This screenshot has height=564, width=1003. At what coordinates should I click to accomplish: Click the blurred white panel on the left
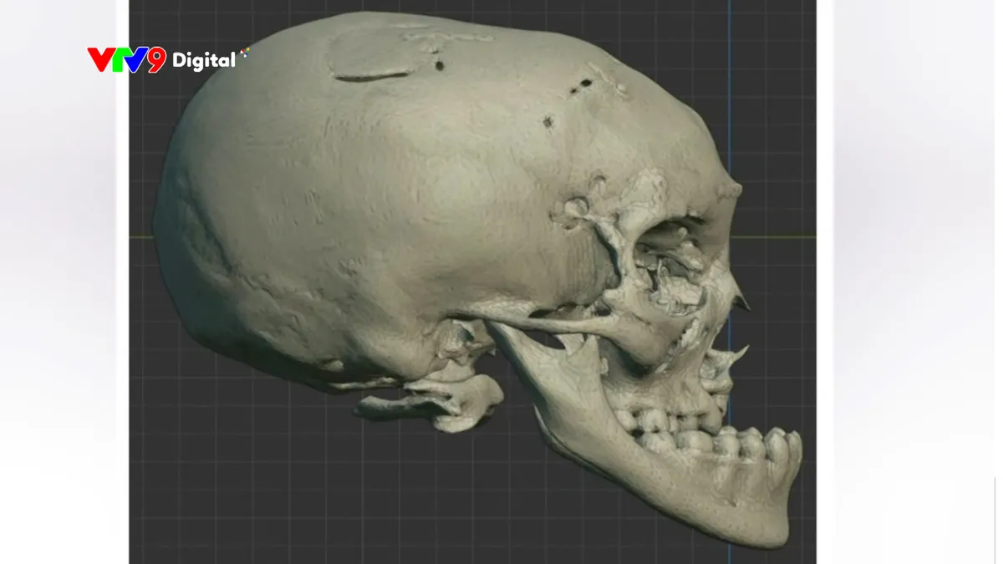tap(59, 334)
